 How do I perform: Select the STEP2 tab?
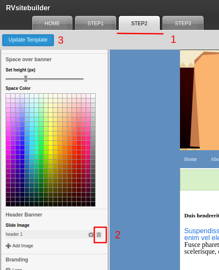point(139,23)
